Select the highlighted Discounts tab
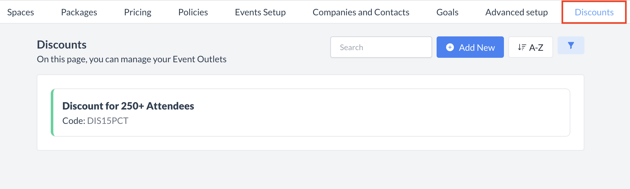 click(594, 12)
